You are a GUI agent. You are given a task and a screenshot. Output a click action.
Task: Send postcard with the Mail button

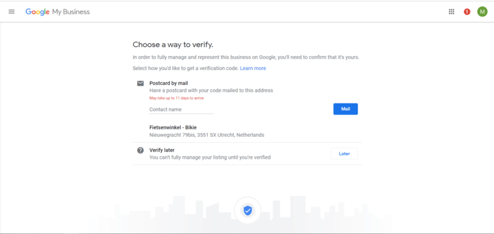(345, 109)
